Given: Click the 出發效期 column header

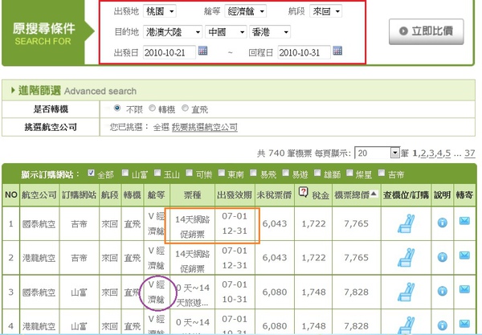Looking at the screenshot, I should coord(235,194).
